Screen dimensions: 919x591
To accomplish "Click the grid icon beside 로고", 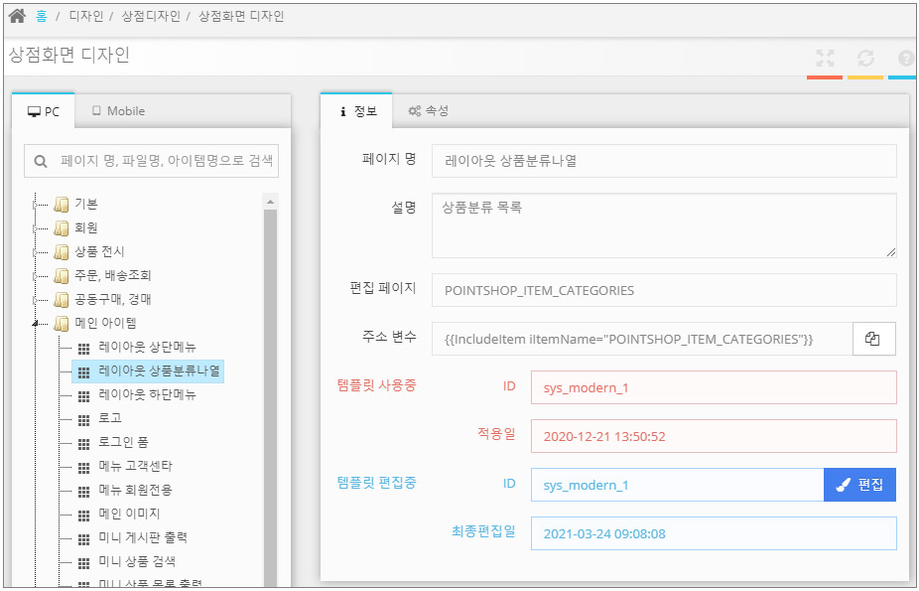I will 83,419.
